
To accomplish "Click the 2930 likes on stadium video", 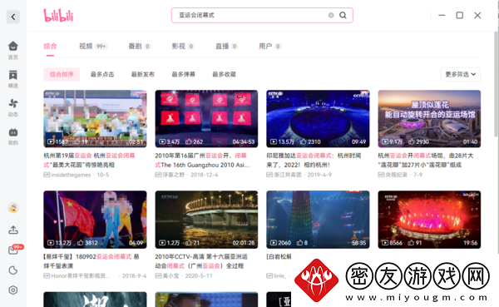I will [x=418, y=141].
